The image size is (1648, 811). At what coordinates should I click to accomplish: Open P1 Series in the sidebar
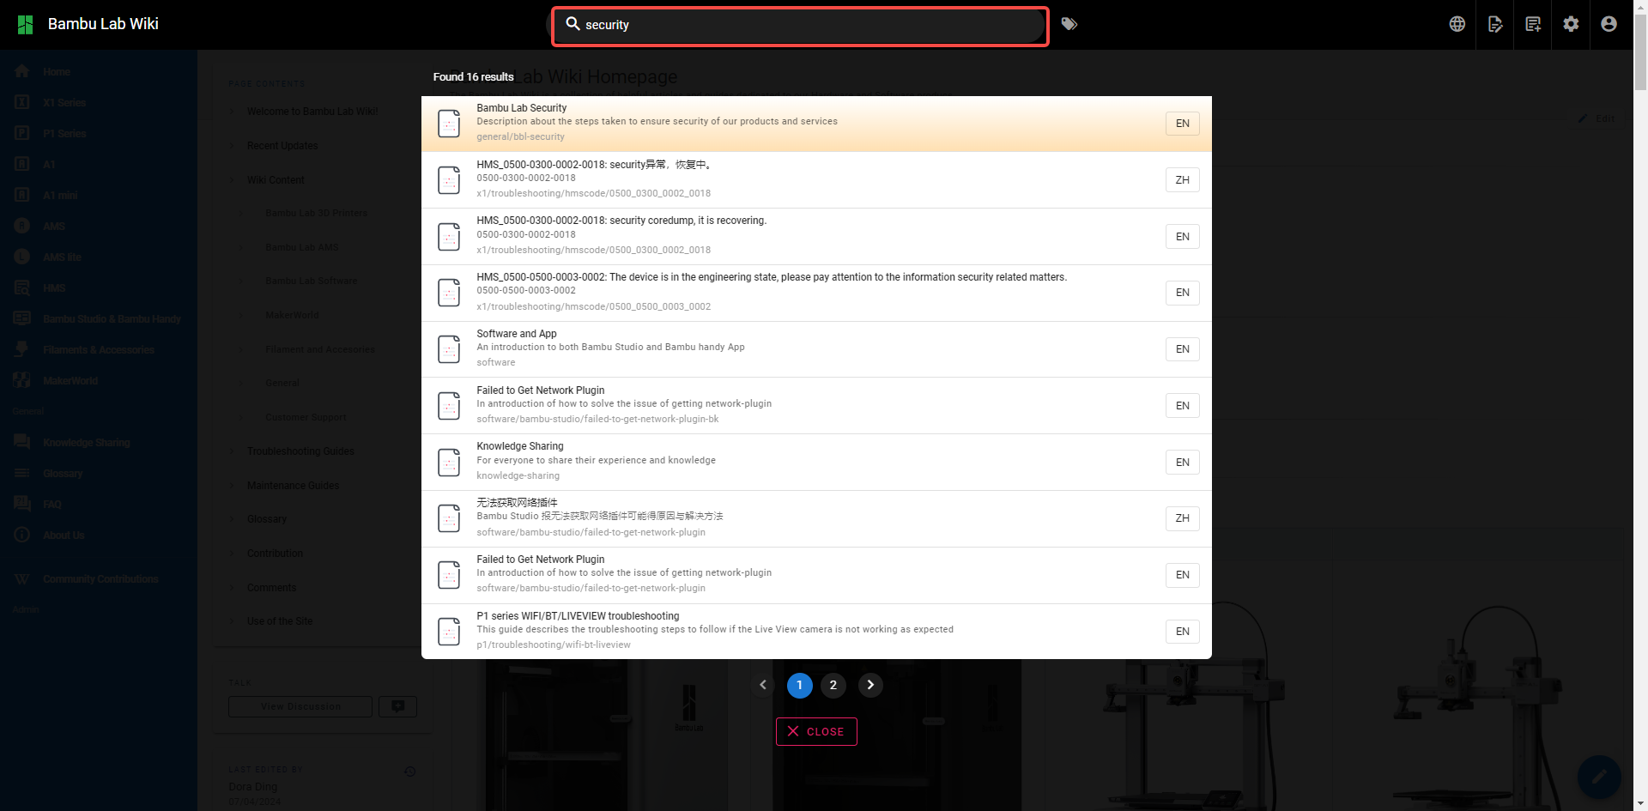coord(99,134)
